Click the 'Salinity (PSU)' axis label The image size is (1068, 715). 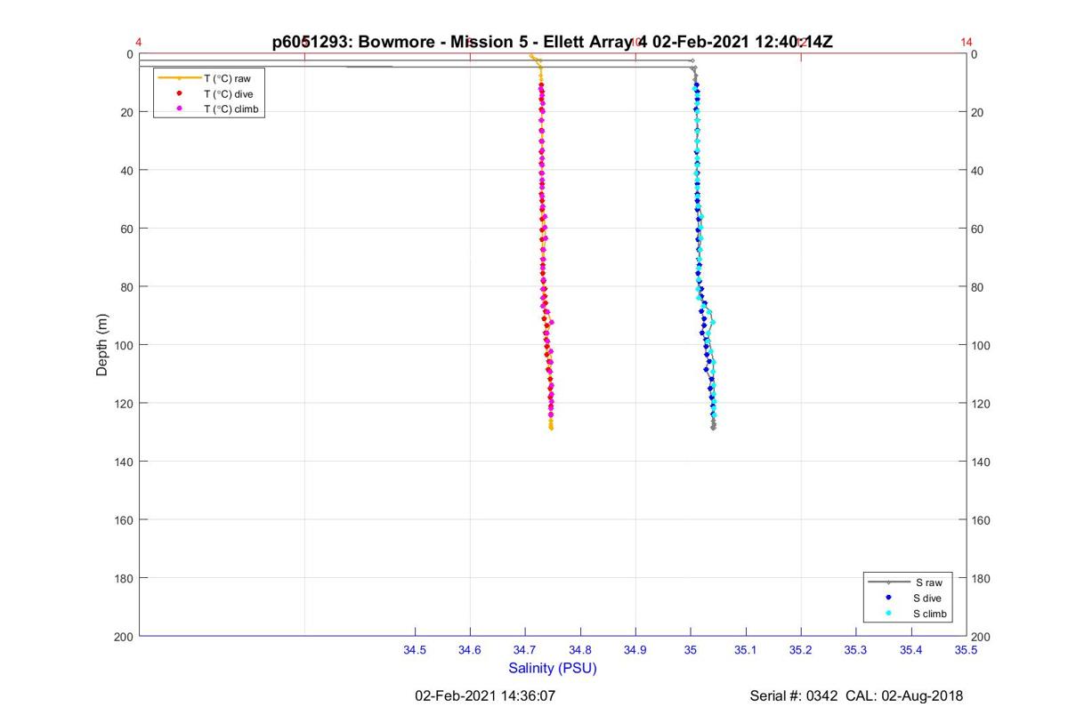tap(553, 669)
